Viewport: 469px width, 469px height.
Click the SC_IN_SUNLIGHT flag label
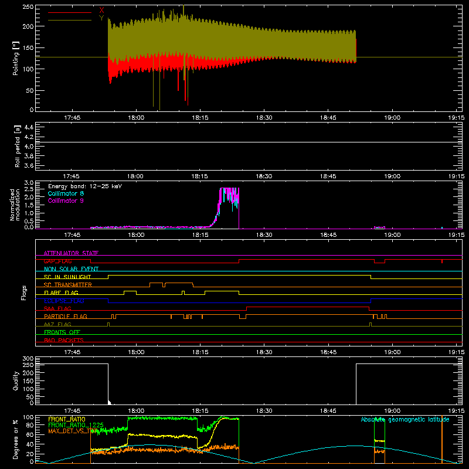tap(67, 277)
